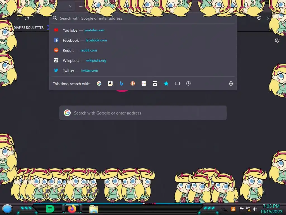
Task: Search with Google one-off icon
Action: tap(99, 83)
